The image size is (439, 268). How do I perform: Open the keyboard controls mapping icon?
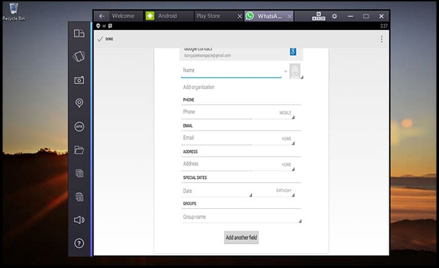319,16
